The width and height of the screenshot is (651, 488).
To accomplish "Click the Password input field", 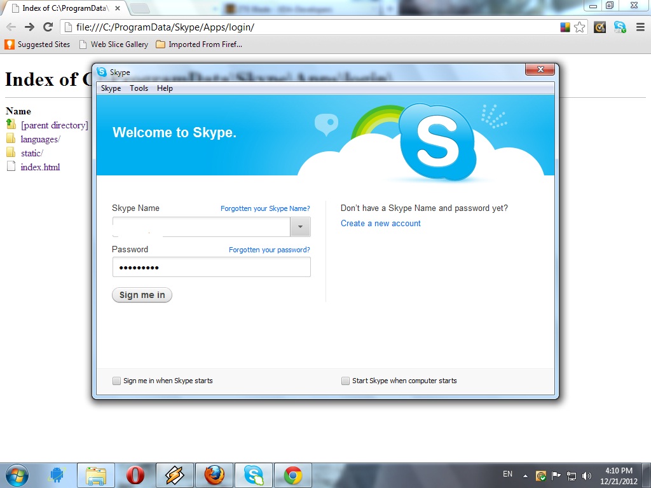I will coord(211,268).
